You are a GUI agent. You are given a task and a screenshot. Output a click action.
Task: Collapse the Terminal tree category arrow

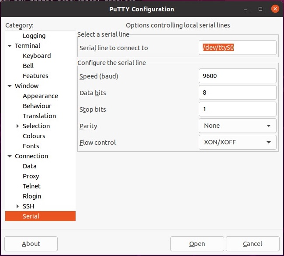coord(10,46)
